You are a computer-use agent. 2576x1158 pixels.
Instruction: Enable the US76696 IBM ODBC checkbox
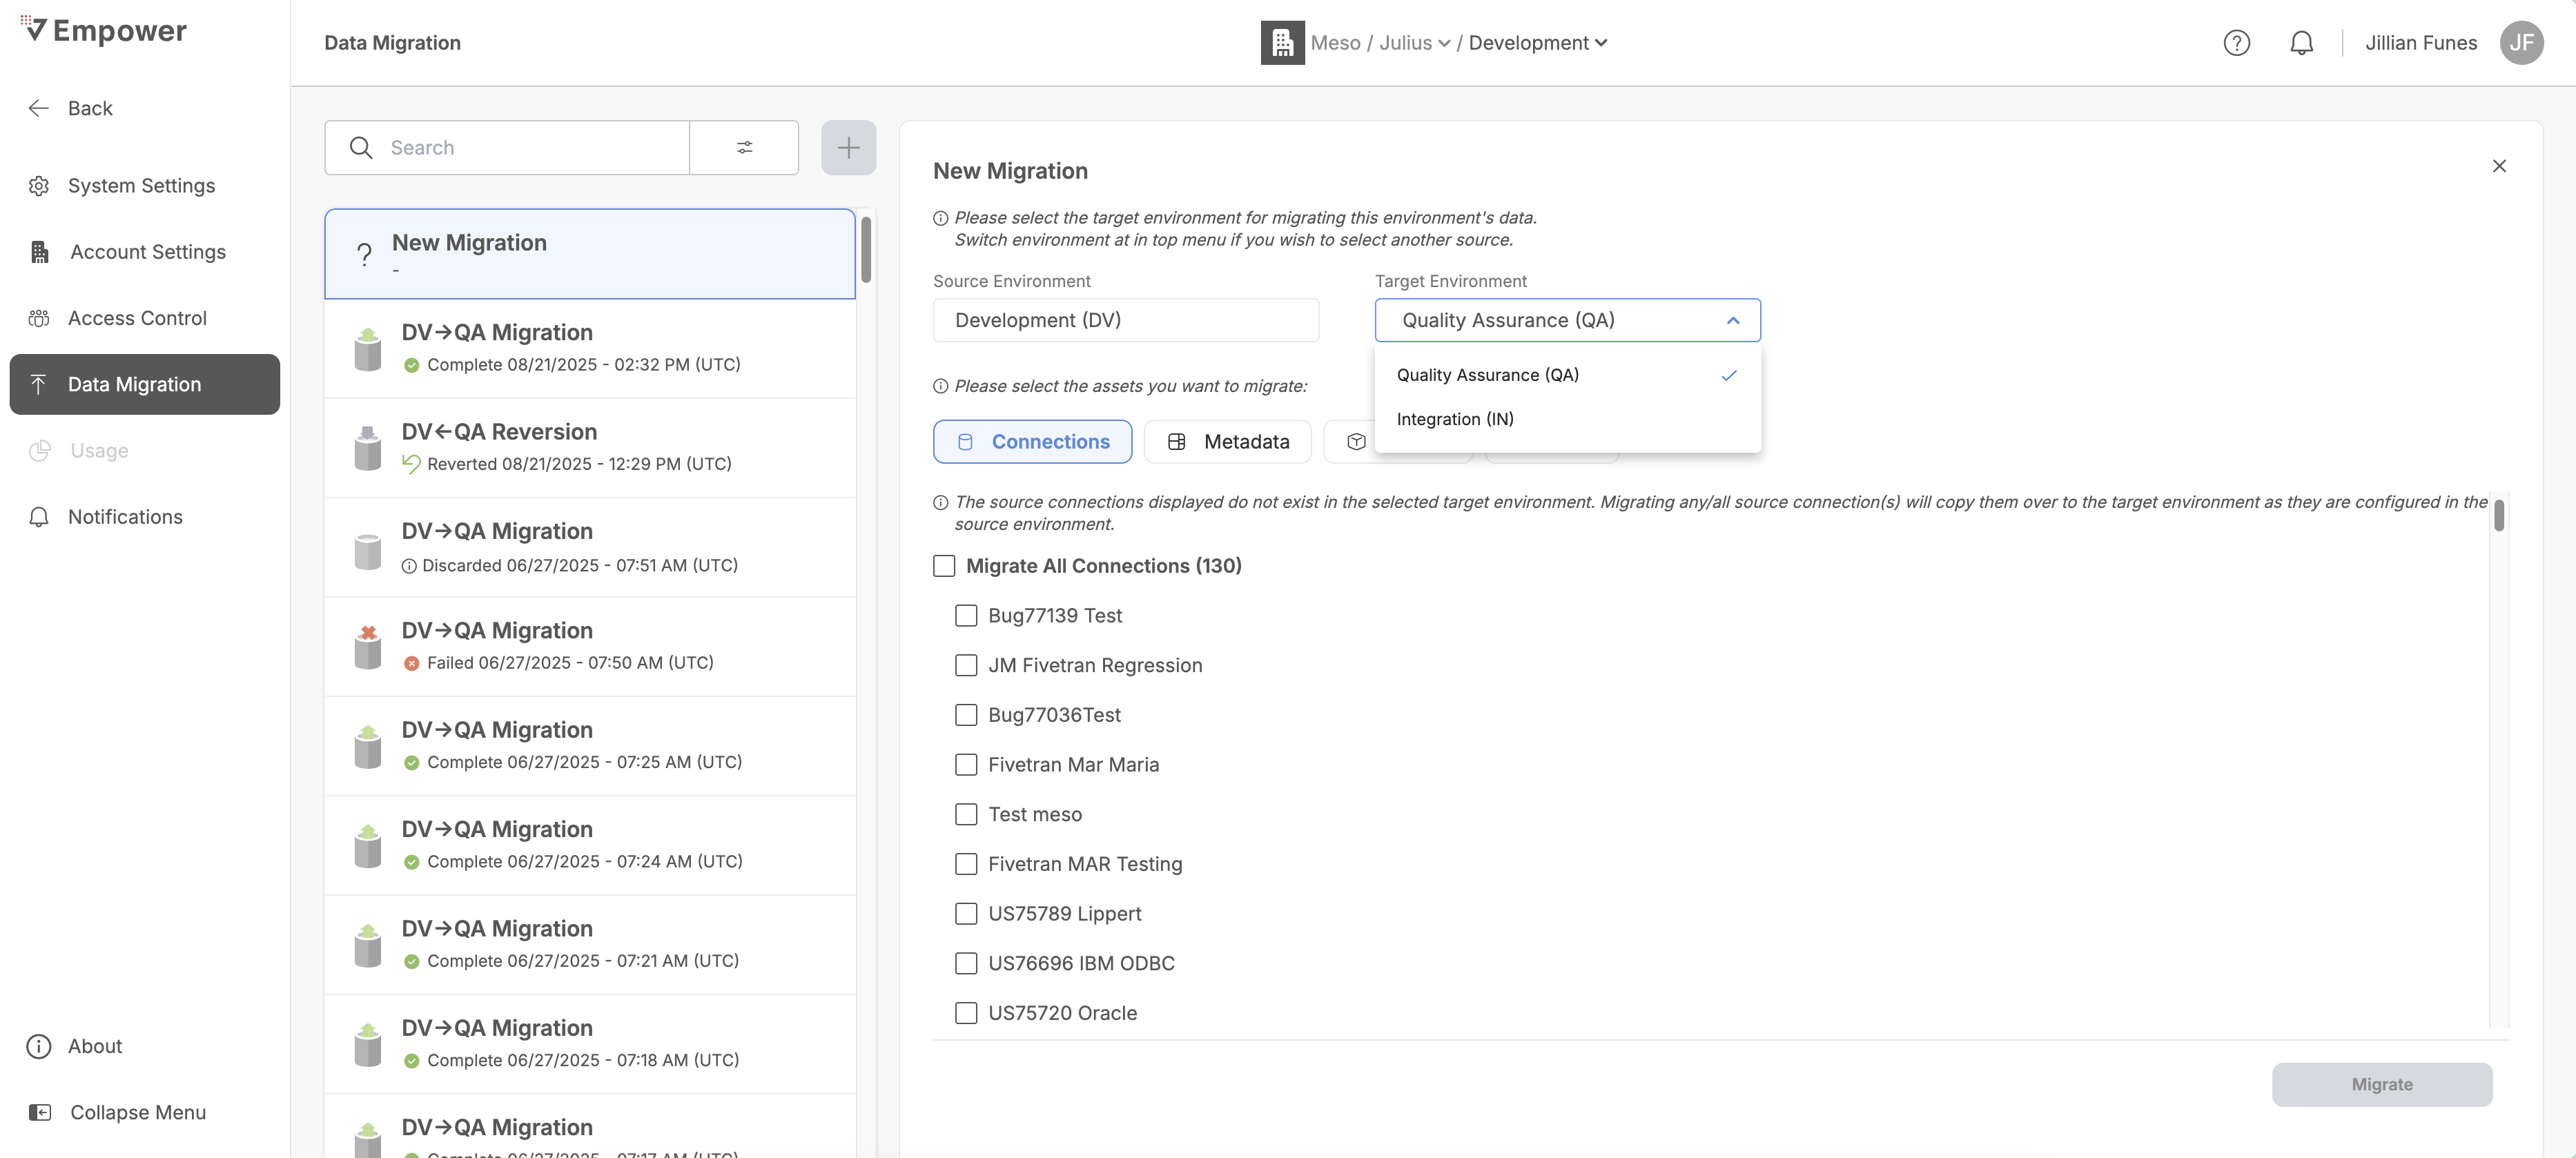966,963
